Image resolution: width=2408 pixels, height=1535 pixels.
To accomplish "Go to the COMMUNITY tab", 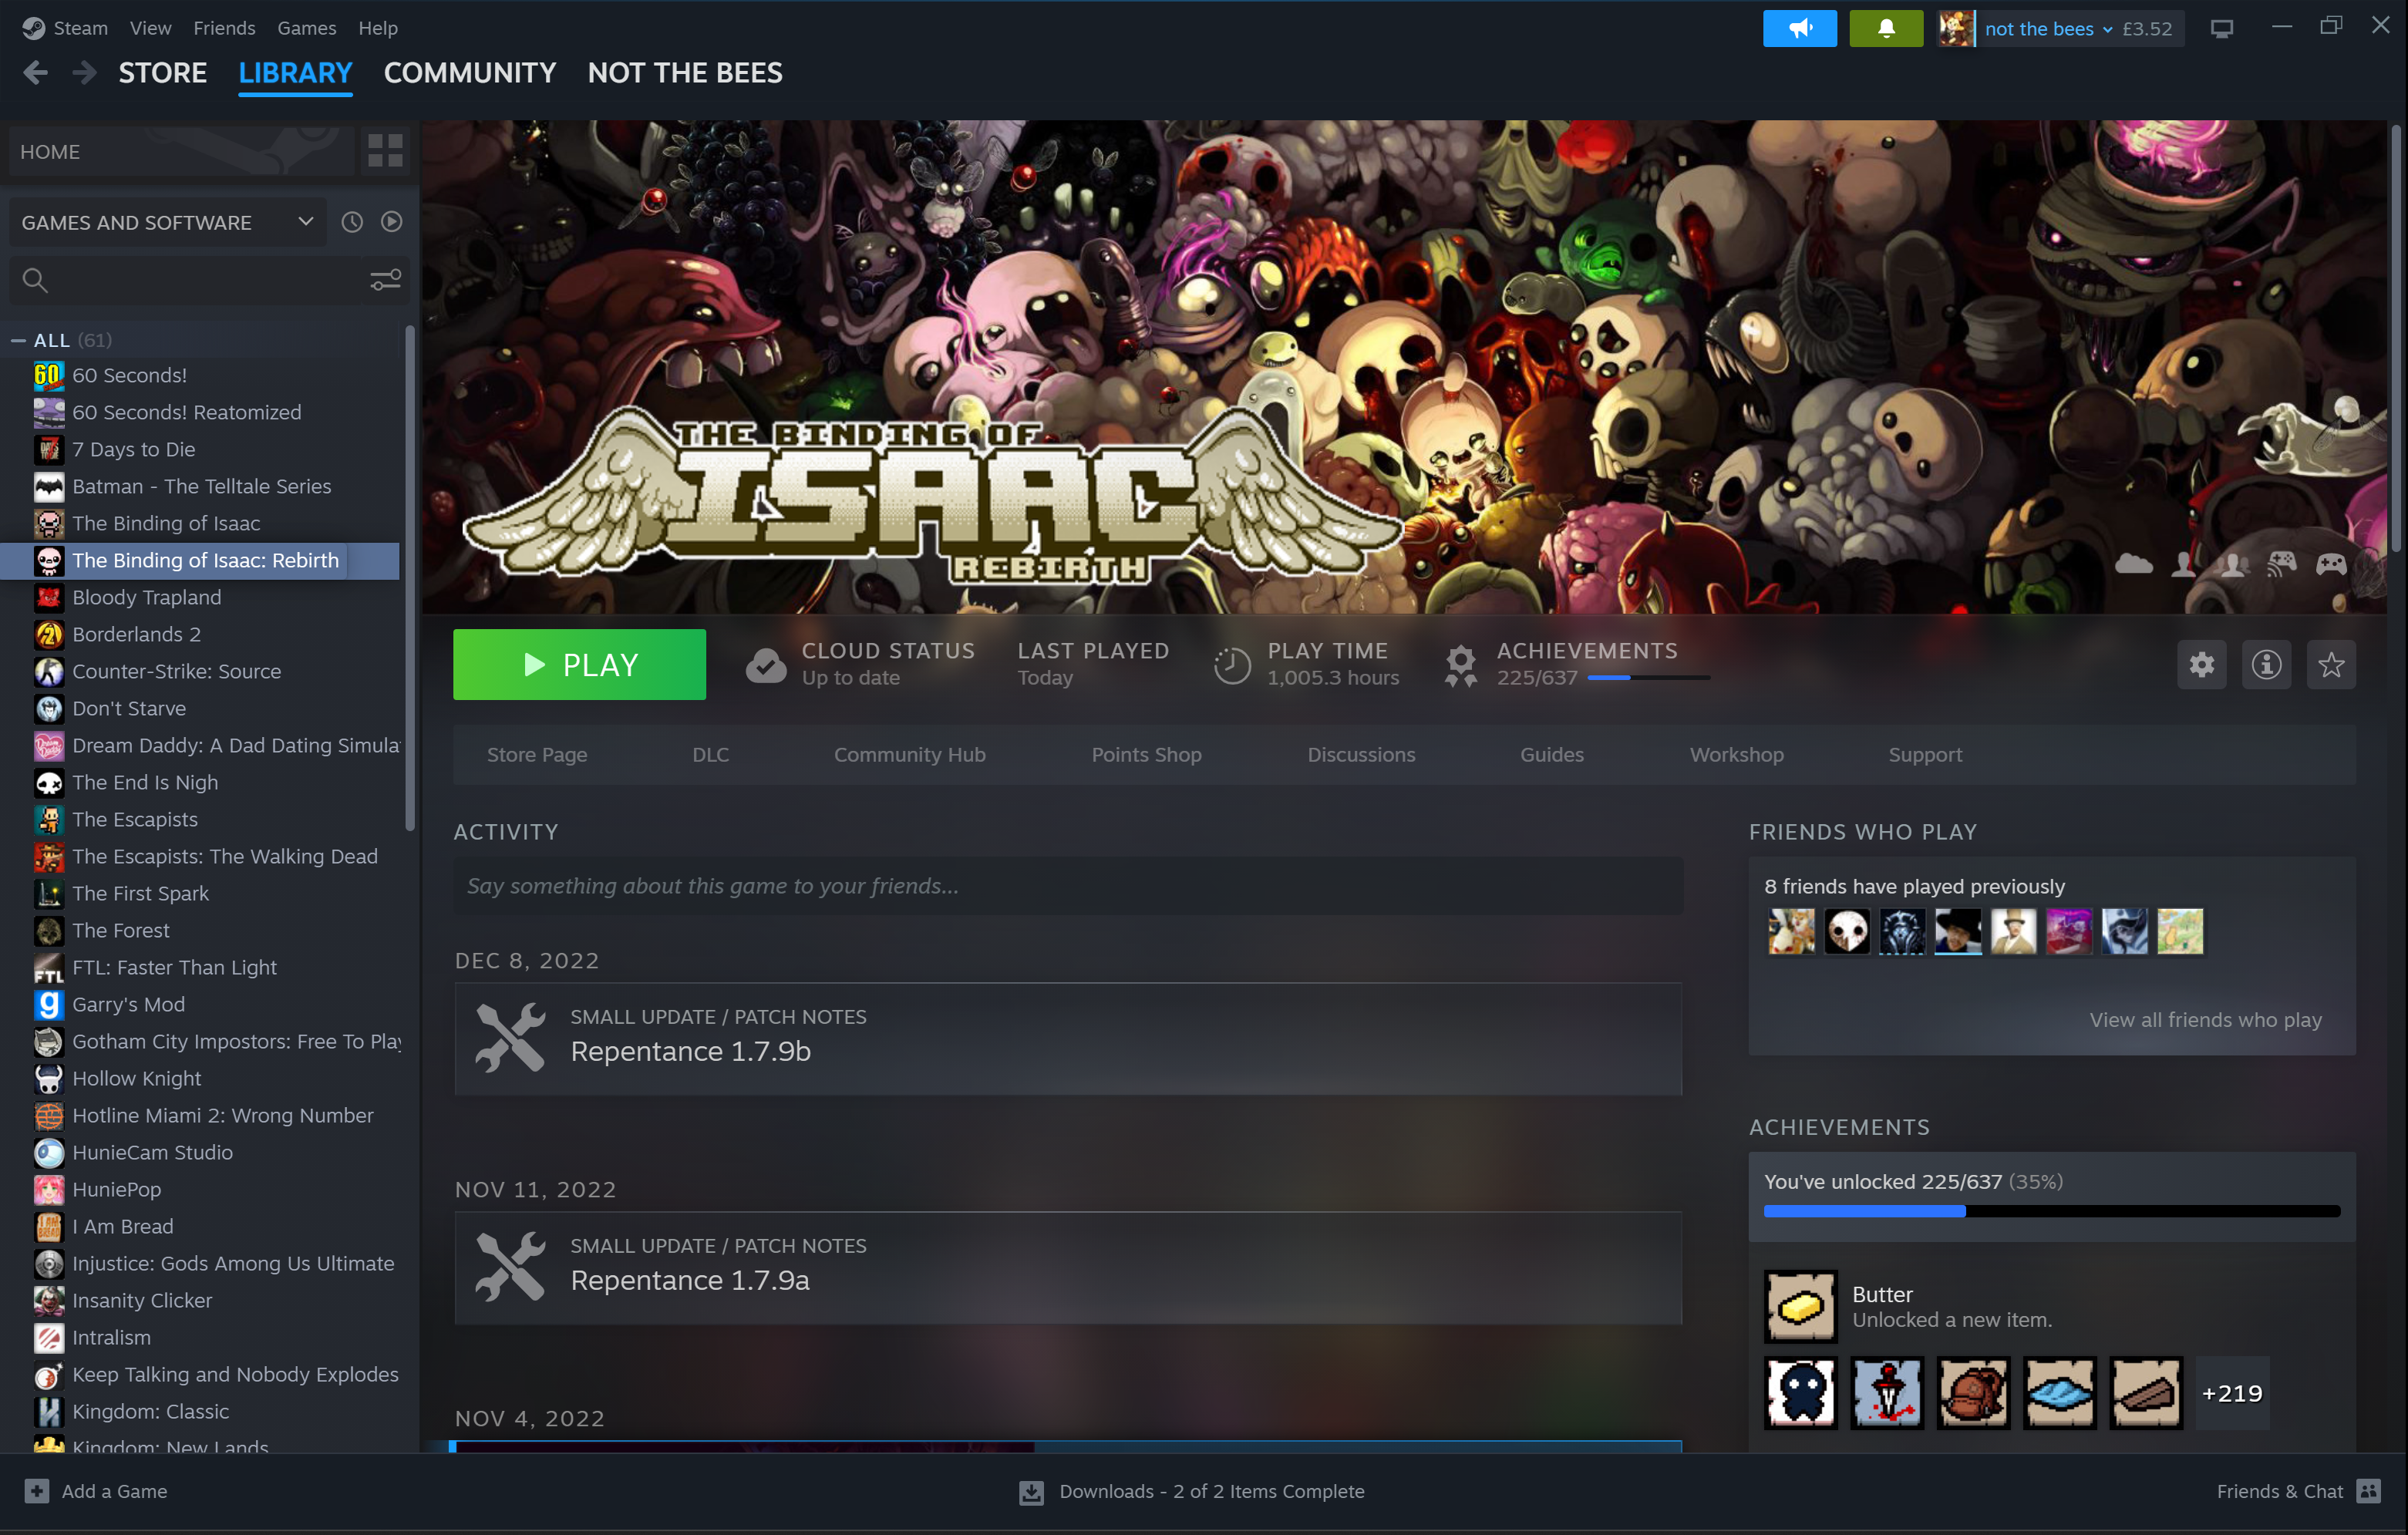I will coord(470,73).
